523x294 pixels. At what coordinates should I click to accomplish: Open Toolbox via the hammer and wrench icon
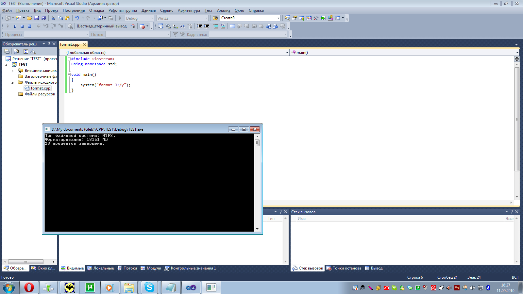(316, 18)
